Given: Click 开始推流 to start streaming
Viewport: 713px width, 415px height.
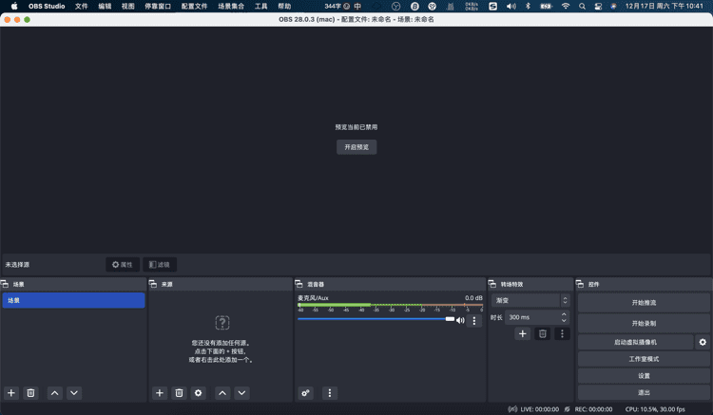Looking at the screenshot, I should point(644,302).
